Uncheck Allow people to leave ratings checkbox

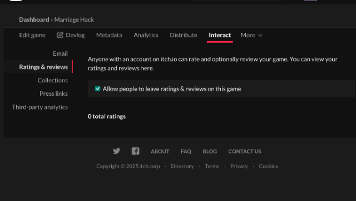pyautogui.click(x=98, y=89)
